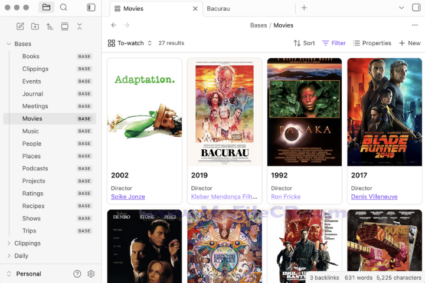Viewport: 425px width, 283px height.
Task: Open the Dune poster card
Action: click(385, 241)
